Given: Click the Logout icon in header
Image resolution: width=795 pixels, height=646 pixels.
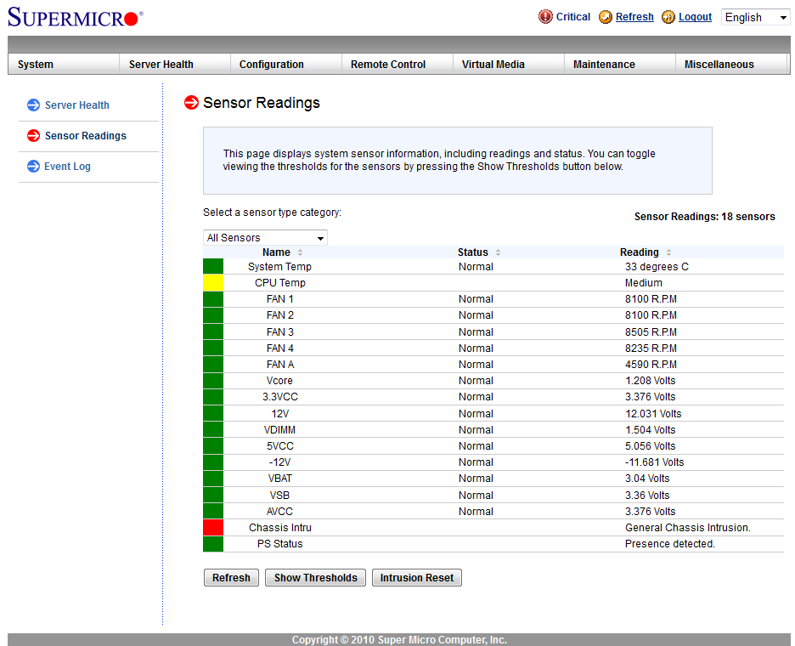Looking at the screenshot, I should (668, 17).
